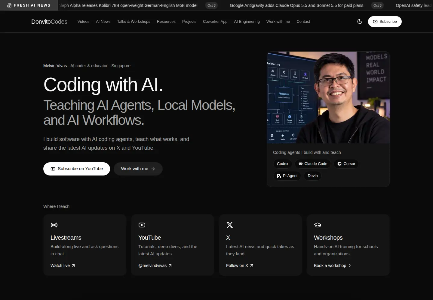Click the X logo icon in card
Screen dimensions: 433x300
pos(230,225)
